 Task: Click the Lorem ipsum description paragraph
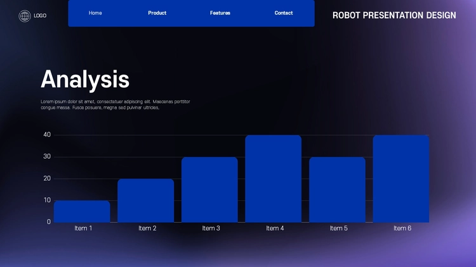click(116, 105)
